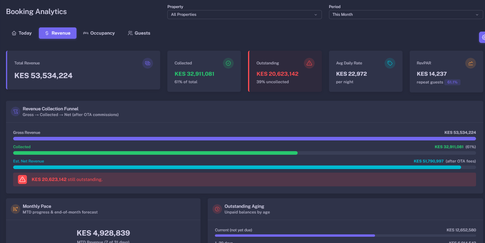
Task: Click the Gross Revenue progress bar
Action: coord(244,139)
